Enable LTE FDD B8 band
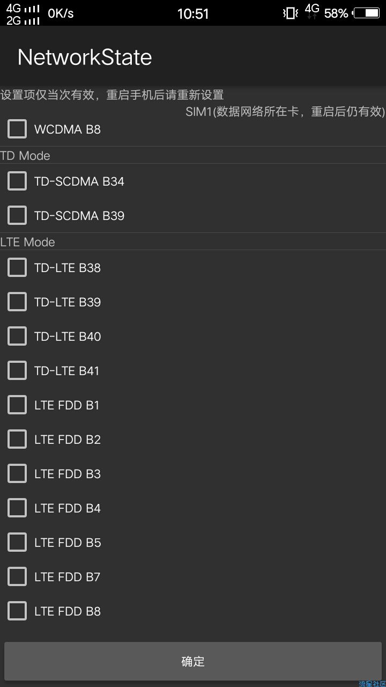The width and height of the screenshot is (386, 687). click(17, 611)
